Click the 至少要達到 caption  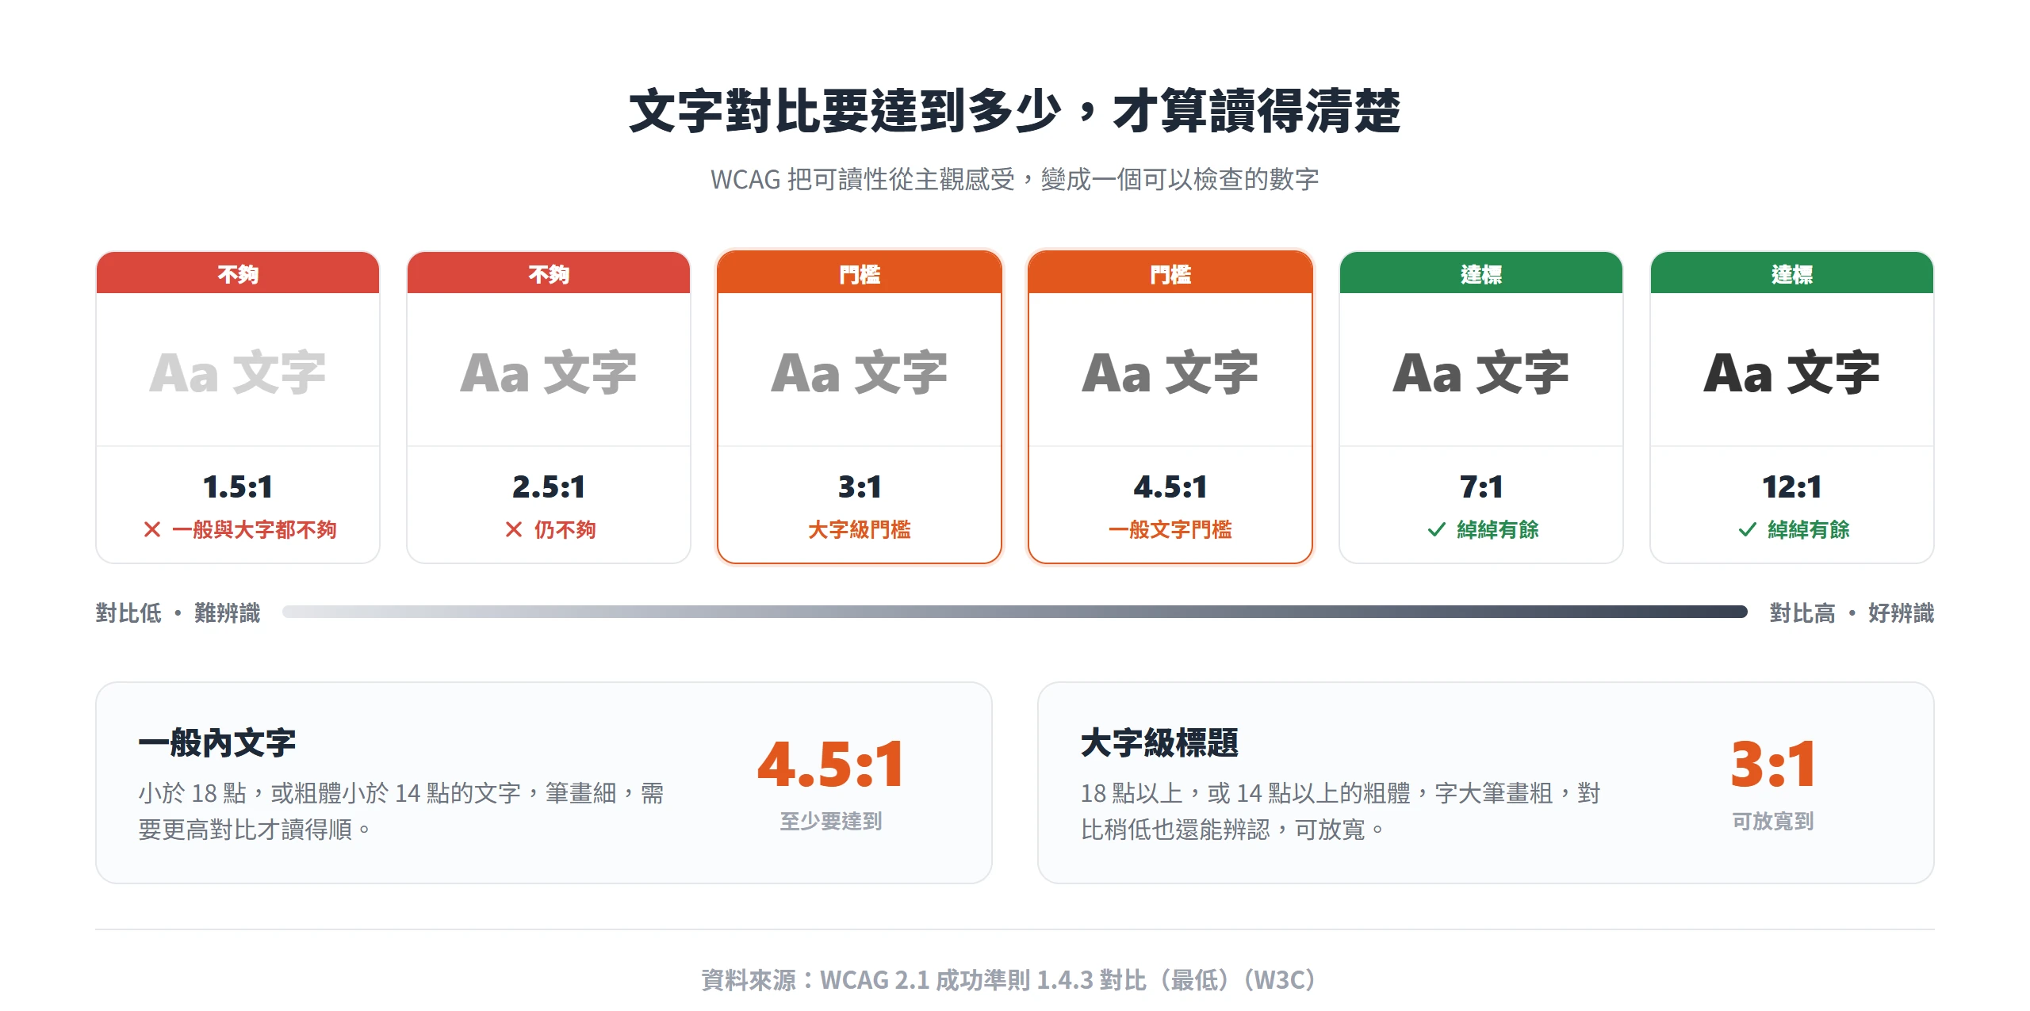831,821
